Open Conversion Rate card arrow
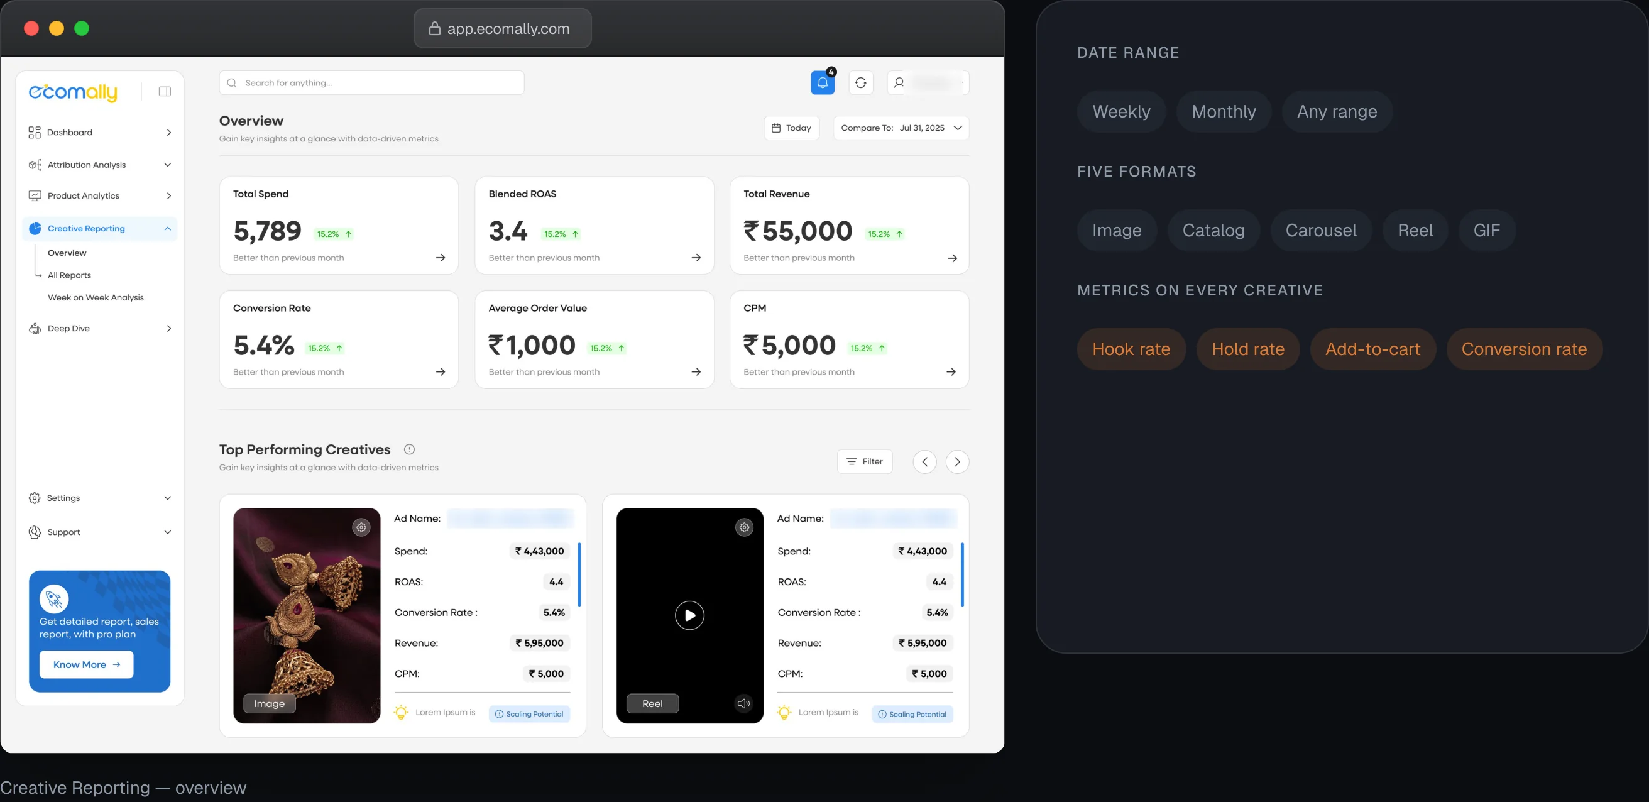This screenshot has height=802, width=1649. (x=441, y=372)
